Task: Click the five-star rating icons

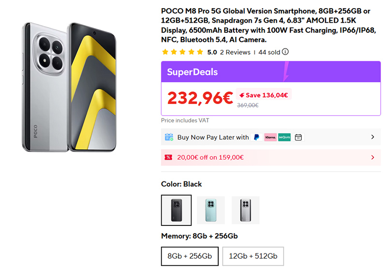Action: point(182,52)
